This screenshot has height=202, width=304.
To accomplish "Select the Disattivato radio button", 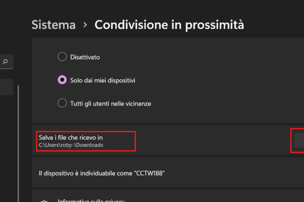I will coord(62,57).
